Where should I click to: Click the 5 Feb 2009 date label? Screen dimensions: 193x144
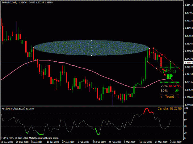tap(83, 142)
